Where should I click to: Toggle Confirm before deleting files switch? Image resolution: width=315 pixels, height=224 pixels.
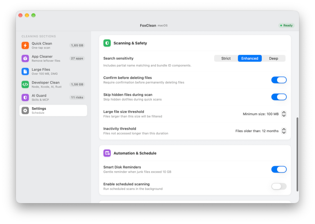[x=279, y=80]
